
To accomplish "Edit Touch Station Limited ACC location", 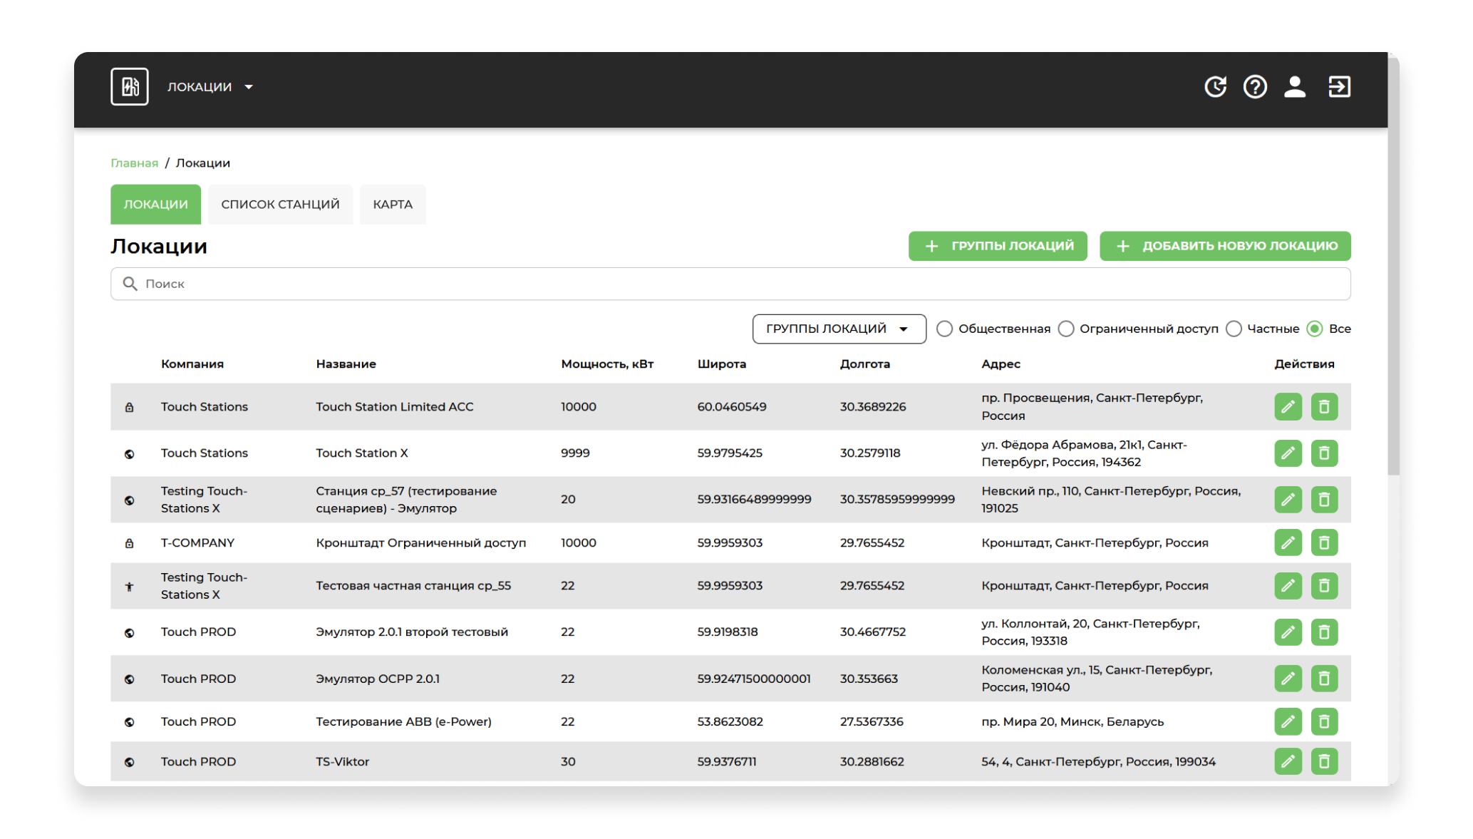I will point(1288,407).
